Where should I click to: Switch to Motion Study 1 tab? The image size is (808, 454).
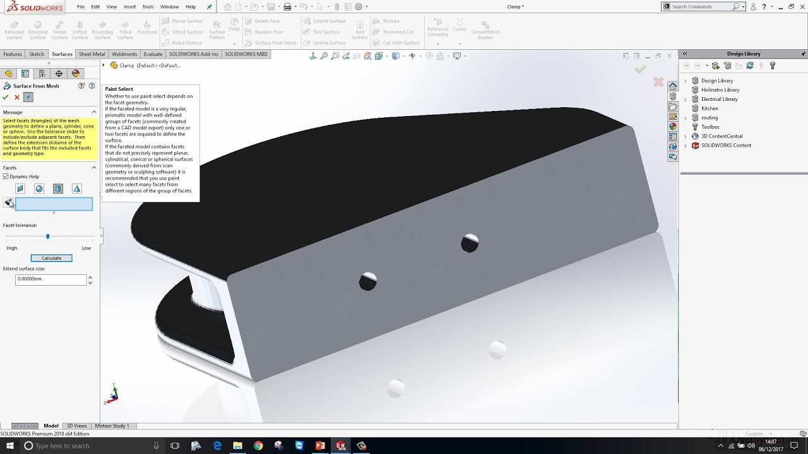tap(112, 426)
